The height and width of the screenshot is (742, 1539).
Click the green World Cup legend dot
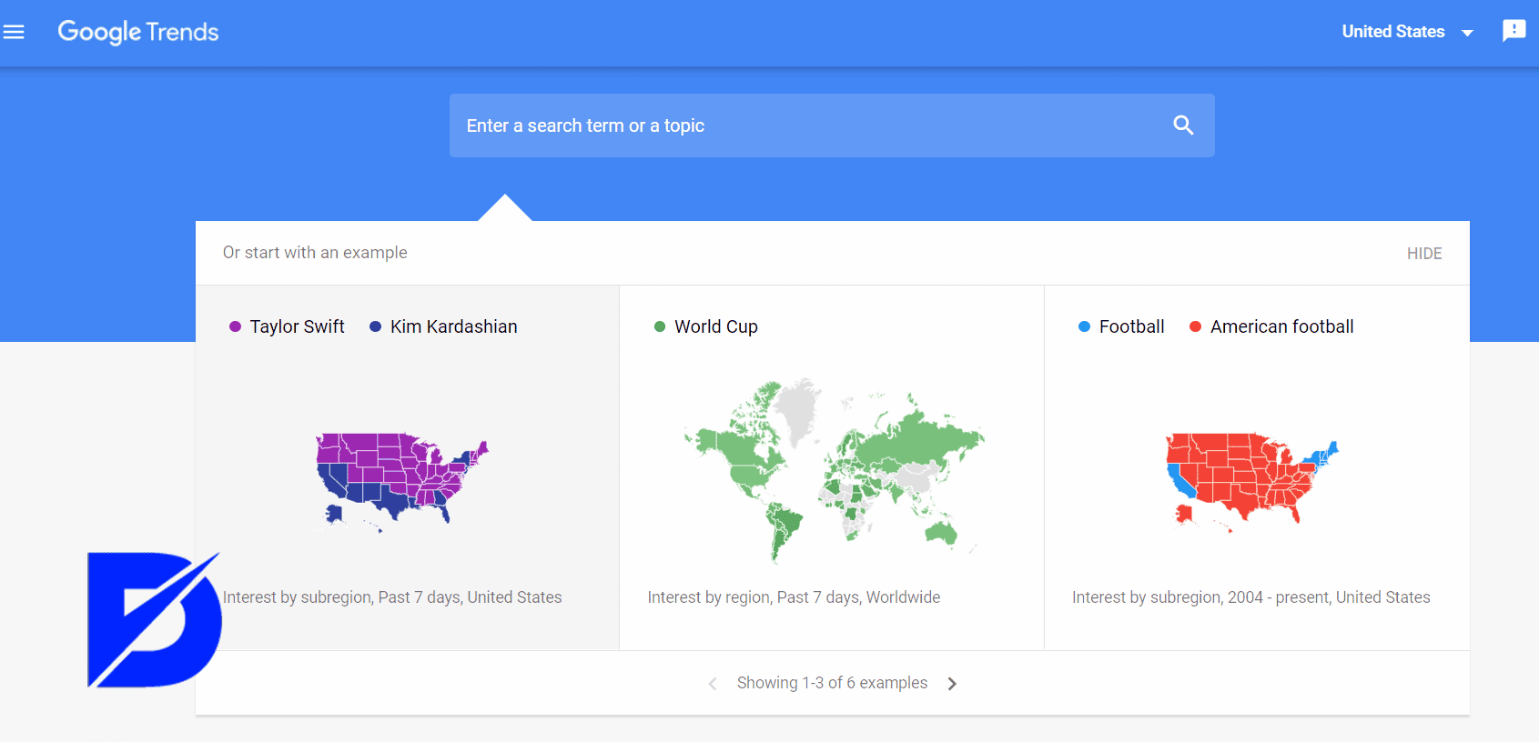[660, 326]
